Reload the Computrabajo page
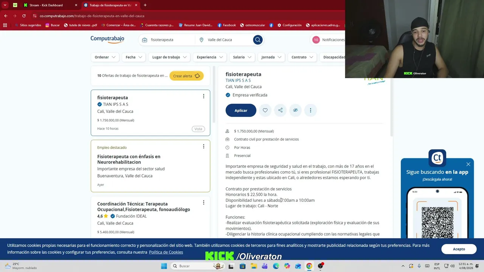484x272 pixels. [24, 16]
